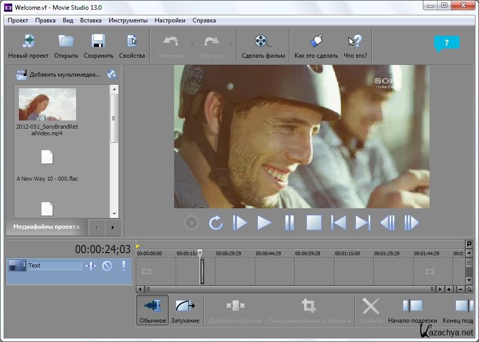
Task: Click Добавить мультимедиа button
Action: coord(59,75)
